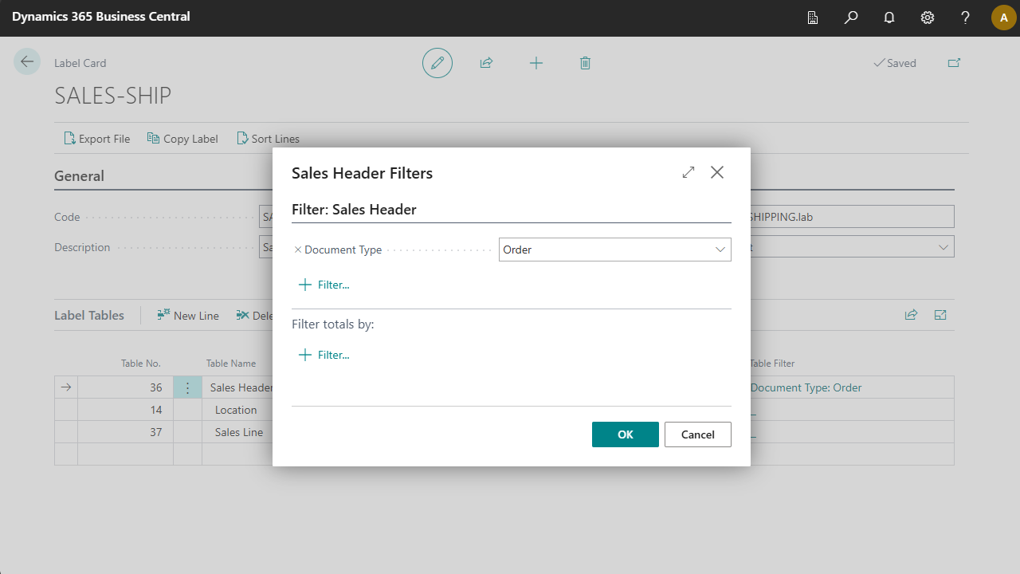Remove the Document Type filter

298,250
